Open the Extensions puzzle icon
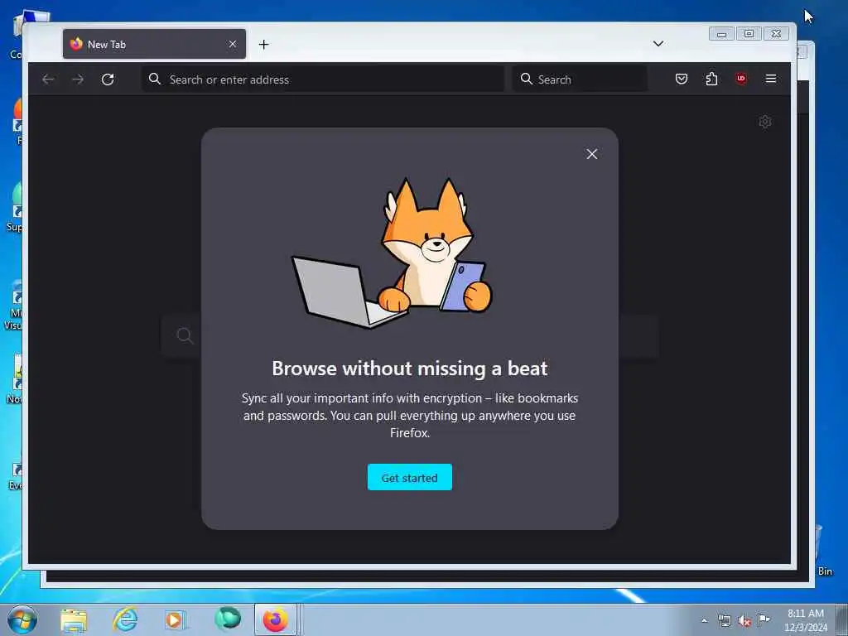Screen dimensions: 848x636 [711, 79]
